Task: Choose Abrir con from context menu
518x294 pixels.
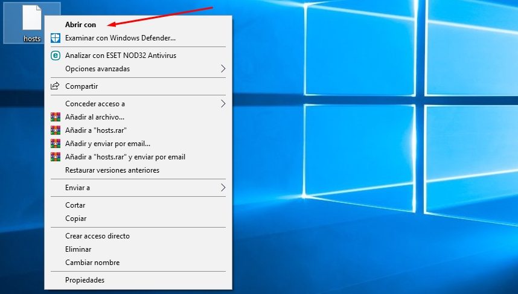Action: (81, 25)
